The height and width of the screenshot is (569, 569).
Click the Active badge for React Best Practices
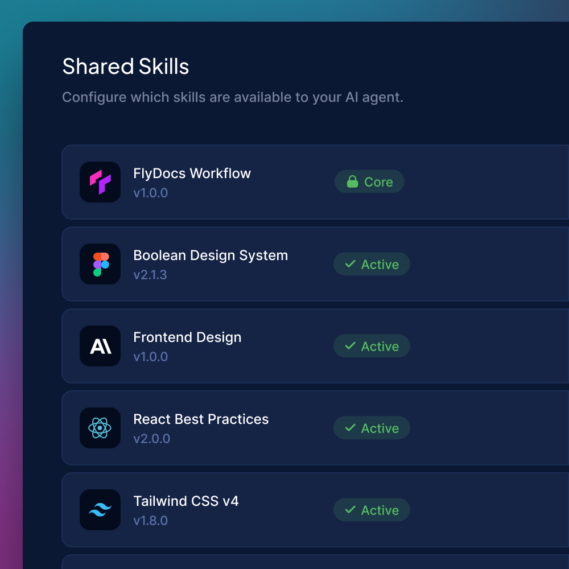(372, 428)
